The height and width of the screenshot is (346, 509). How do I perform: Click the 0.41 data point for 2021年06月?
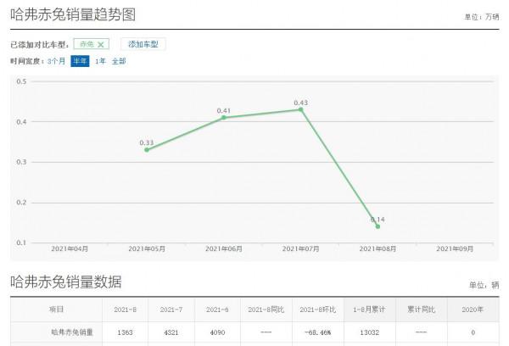pos(224,118)
